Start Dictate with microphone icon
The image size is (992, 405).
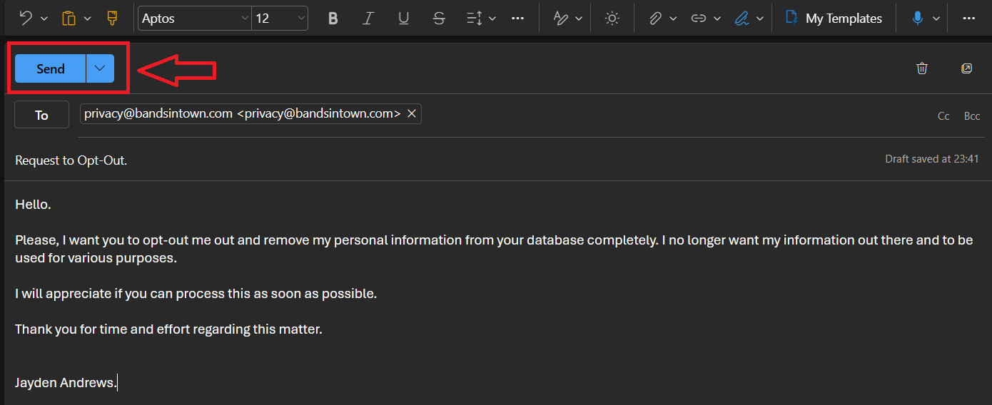pyautogui.click(x=918, y=19)
